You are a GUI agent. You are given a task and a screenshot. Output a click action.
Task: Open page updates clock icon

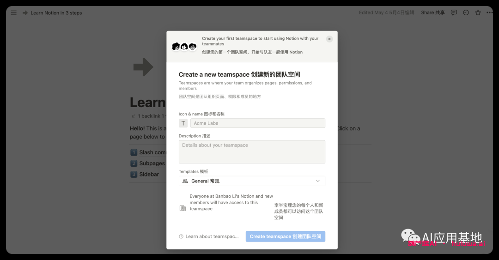(x=466, y=13)
